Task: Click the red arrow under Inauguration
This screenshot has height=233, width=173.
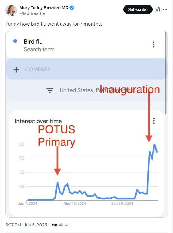Action: point(149,117)
